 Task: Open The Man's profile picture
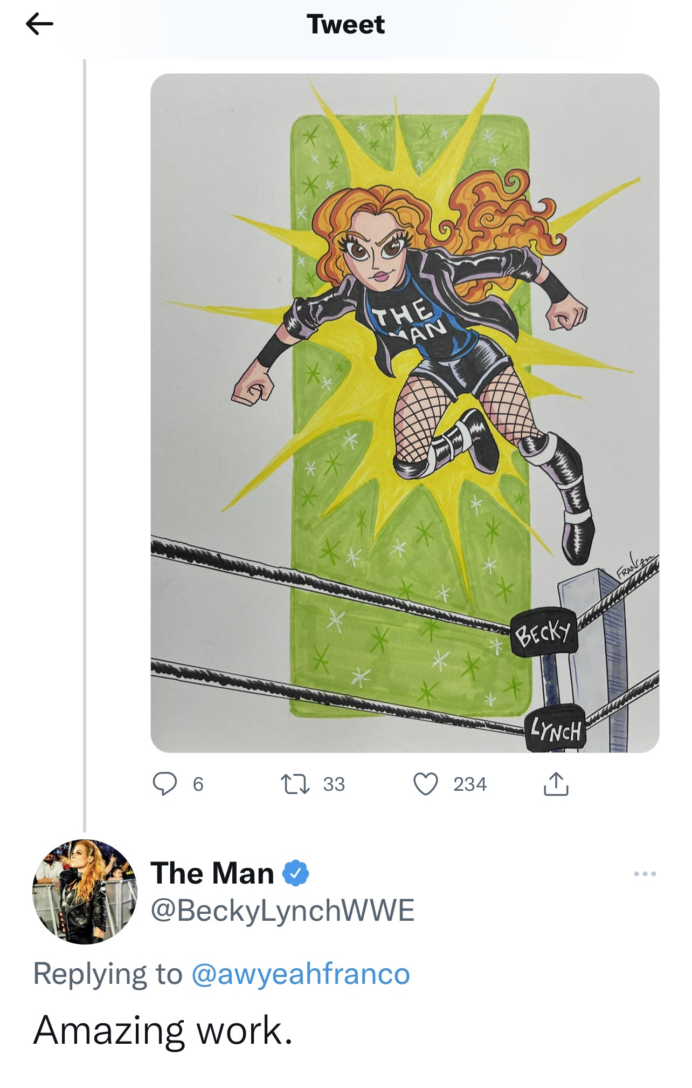click(x=85, y=891)
